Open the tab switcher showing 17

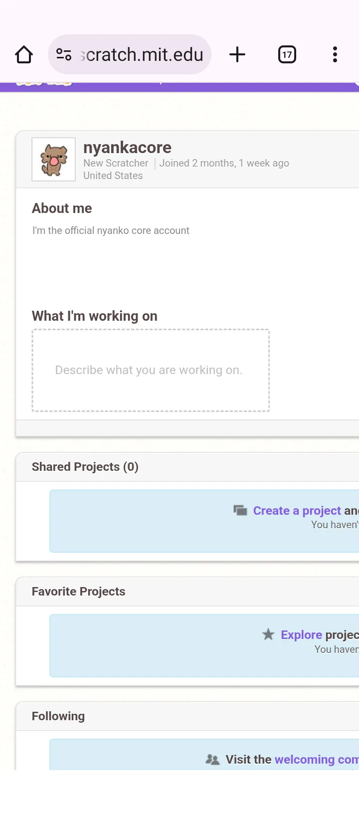pyautogui.click(x=287, y=54)
